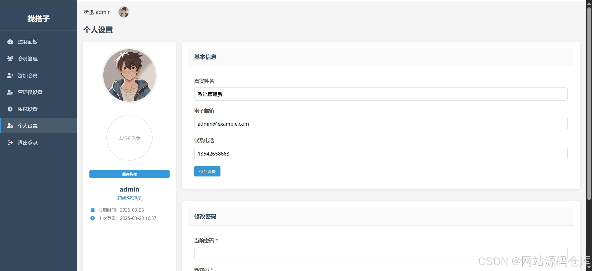The image size is (592, 271).
Task: Select 管理员设置 in sidebar
Action: [x=39, y=92]
